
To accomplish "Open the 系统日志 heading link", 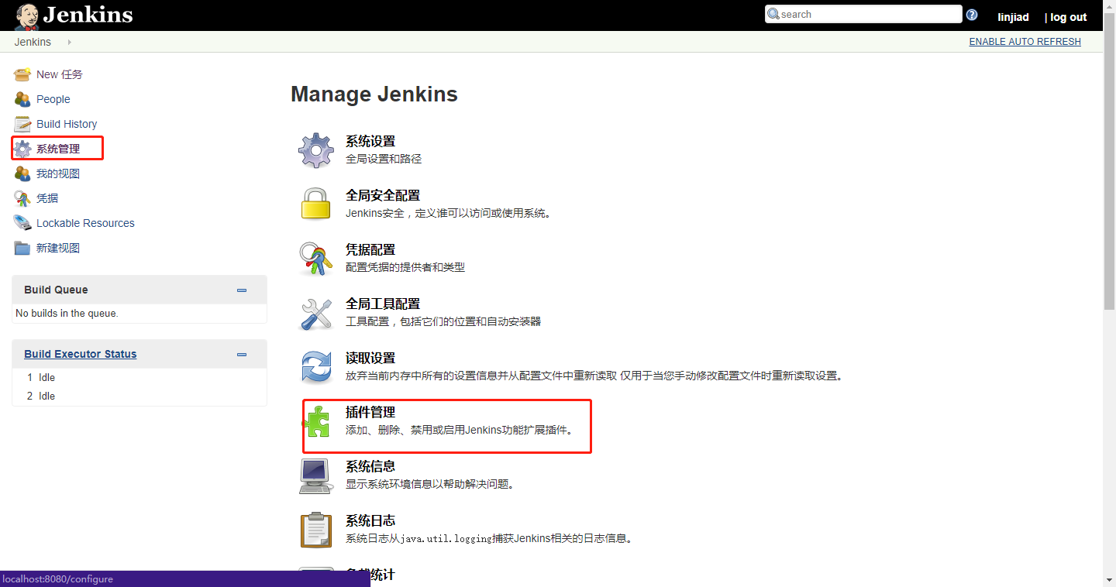I will pyautogui.click(x=370, y=520).
